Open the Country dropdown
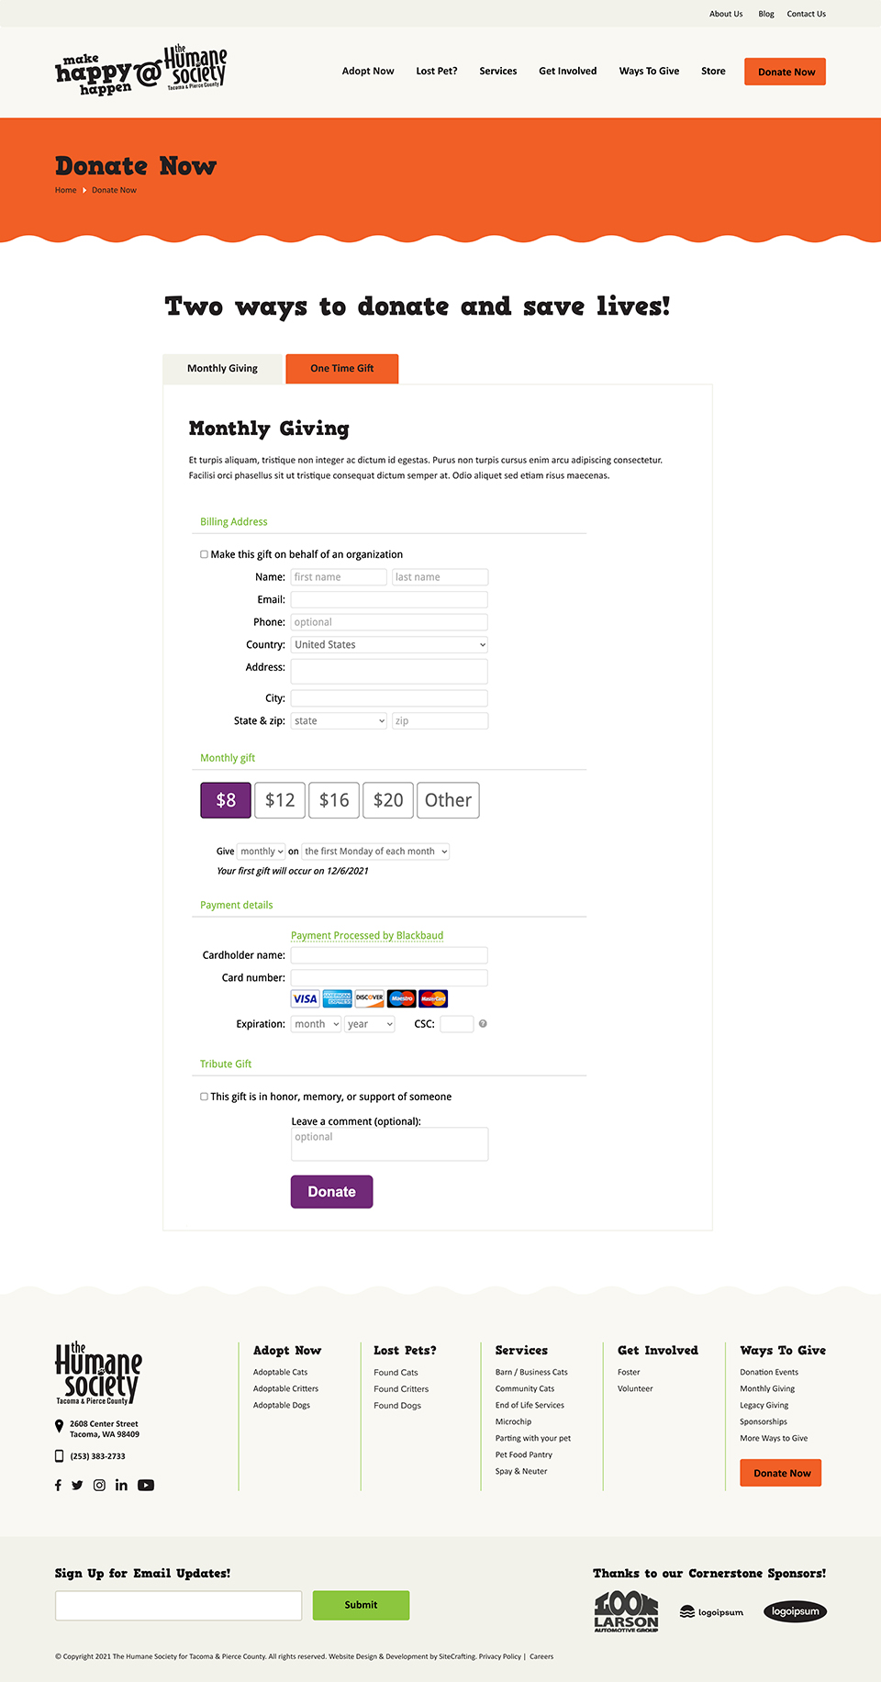 388,644
